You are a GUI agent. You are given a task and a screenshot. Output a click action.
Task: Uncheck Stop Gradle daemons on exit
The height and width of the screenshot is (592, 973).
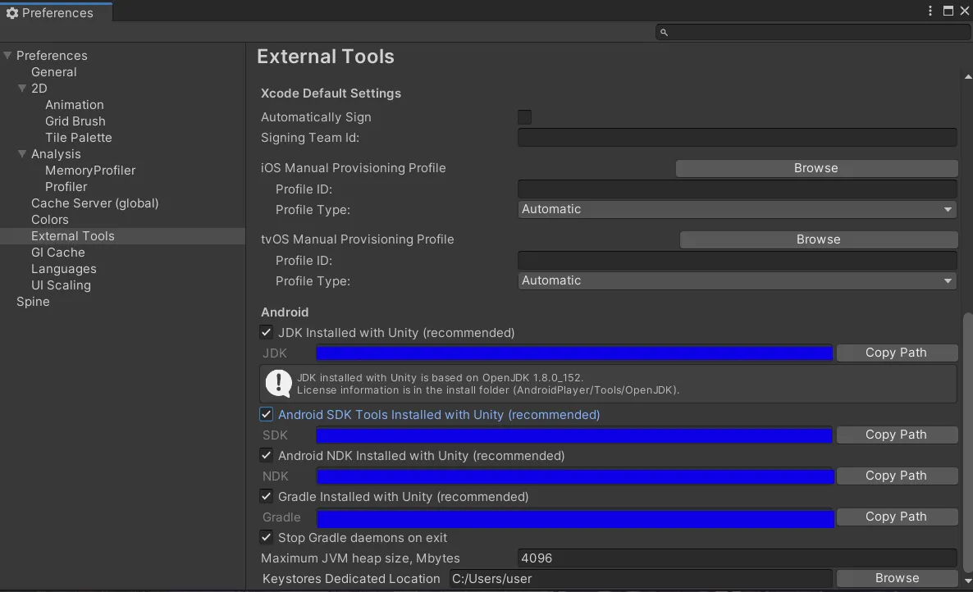[267, 538]
